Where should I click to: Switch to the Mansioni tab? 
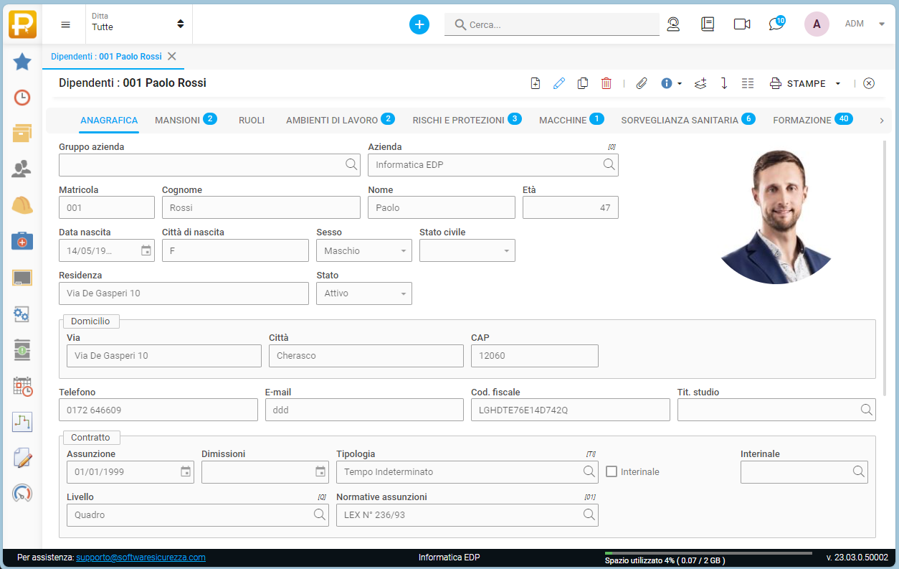point(177,120)
